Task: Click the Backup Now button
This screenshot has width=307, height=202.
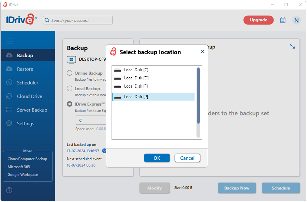Action: [237, 188]
